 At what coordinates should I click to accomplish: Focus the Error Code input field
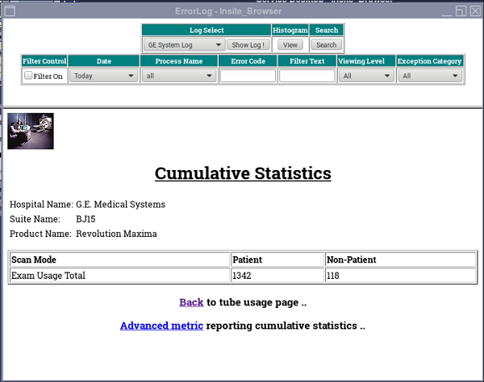pos(248,76)
